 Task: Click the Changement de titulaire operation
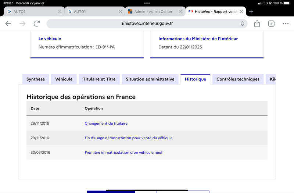[x=106, y=124]
